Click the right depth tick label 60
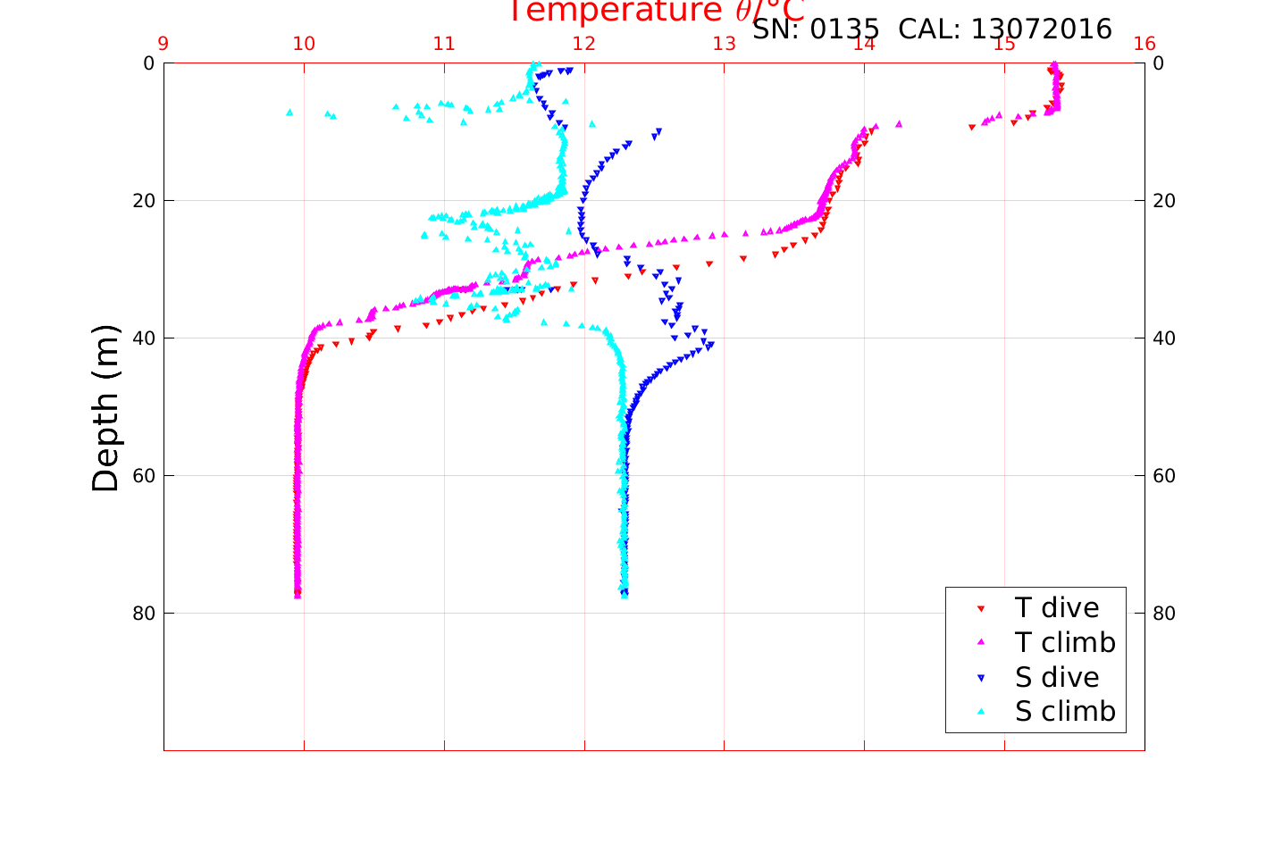This screenshot has height=844, width=1266. tap(1164, 476)
